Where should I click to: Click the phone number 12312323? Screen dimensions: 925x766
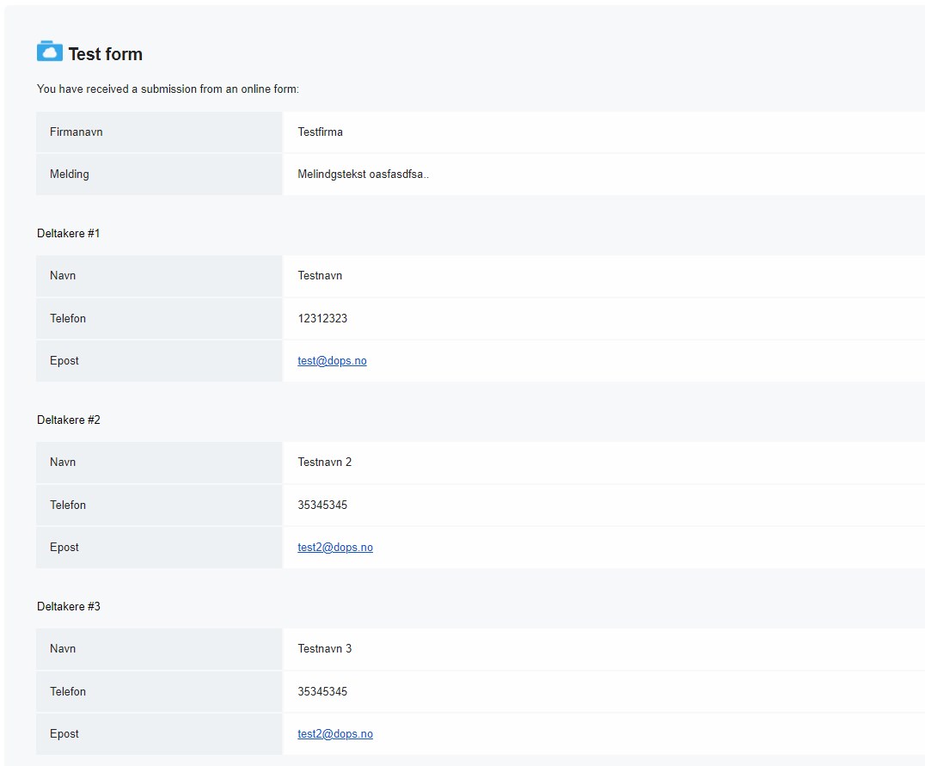(x=322, y=319)
